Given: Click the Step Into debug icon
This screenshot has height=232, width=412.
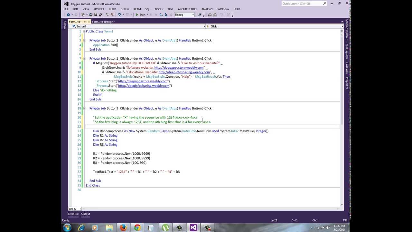Looking at the screenshot, I should [x=161, y=15].
